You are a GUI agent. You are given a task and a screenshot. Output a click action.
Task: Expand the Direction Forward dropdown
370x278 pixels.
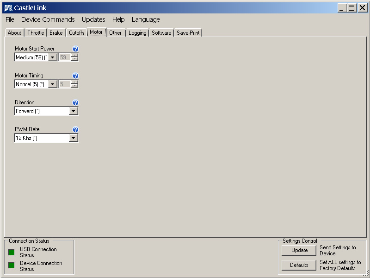tap(73, 111)
